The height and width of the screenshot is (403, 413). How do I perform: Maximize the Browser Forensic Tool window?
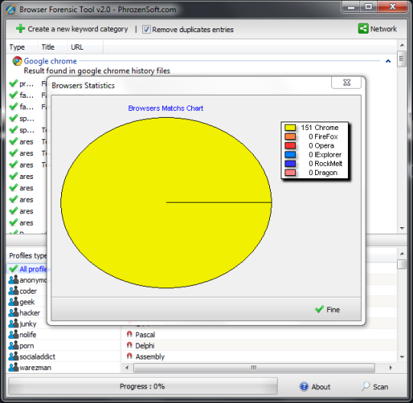click(369, 7)
